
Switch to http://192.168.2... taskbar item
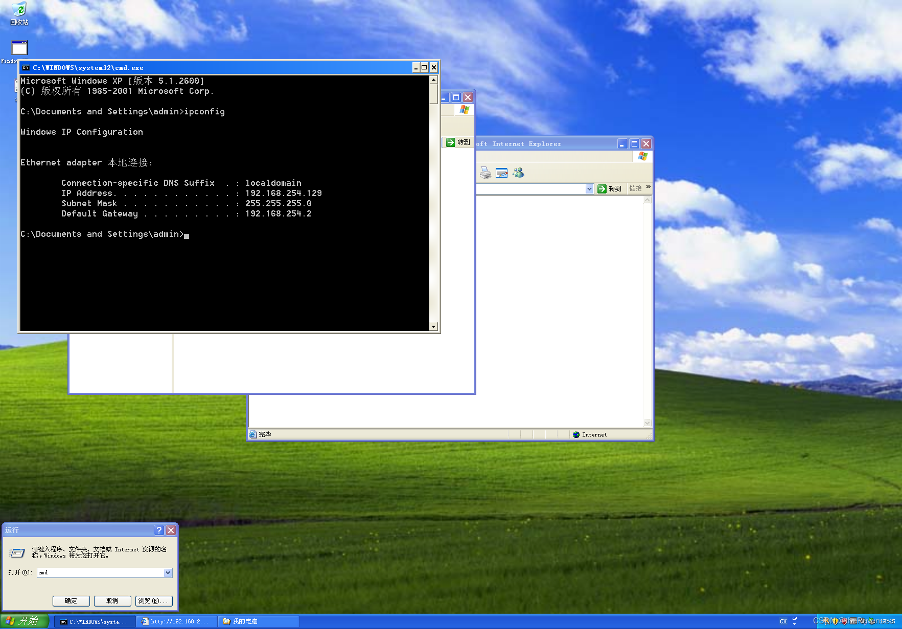click(x=177, y=621)
